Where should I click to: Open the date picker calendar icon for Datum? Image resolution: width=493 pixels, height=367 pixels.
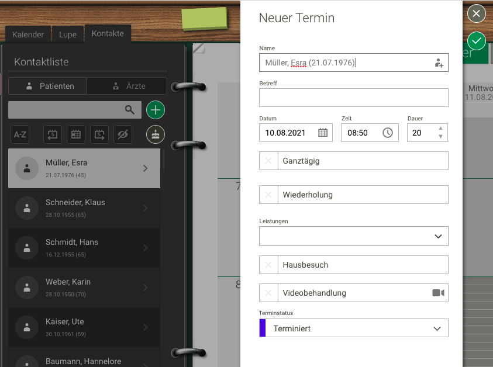pyautogui.click(x=323, y=133)
